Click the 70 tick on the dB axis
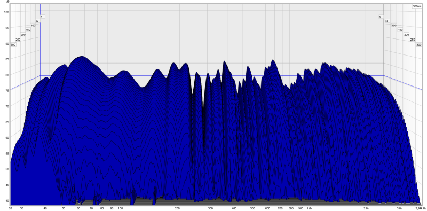The height and width of the screenshot is (211, 427). [x=7, y=106]
